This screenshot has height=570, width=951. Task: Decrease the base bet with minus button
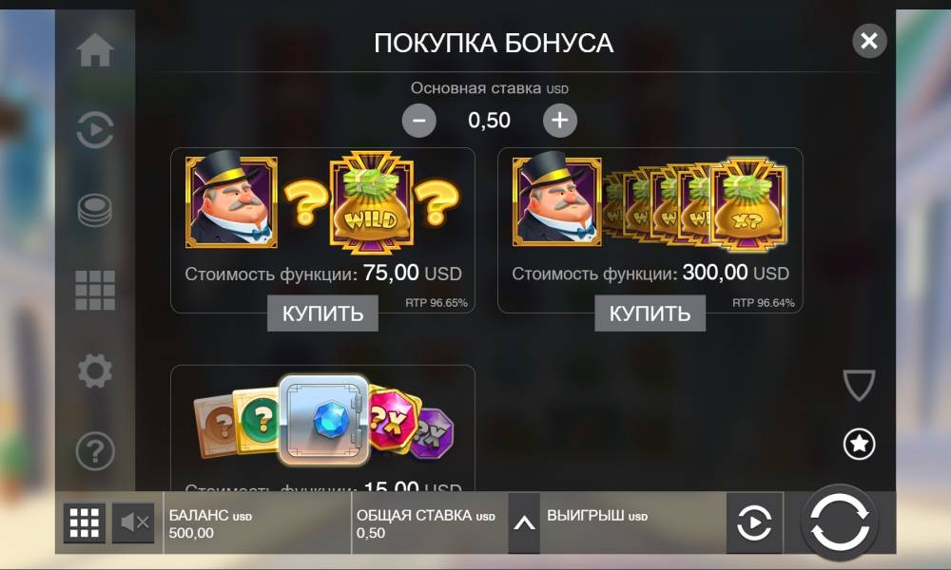(x=419, y=120)
